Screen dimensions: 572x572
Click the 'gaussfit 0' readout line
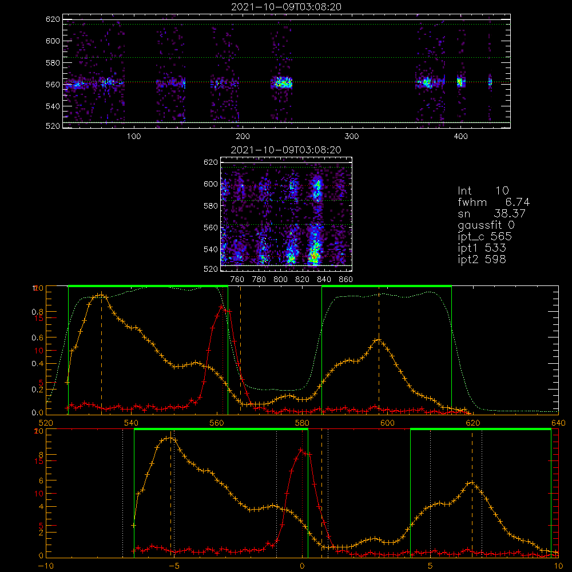pos(486,225)
